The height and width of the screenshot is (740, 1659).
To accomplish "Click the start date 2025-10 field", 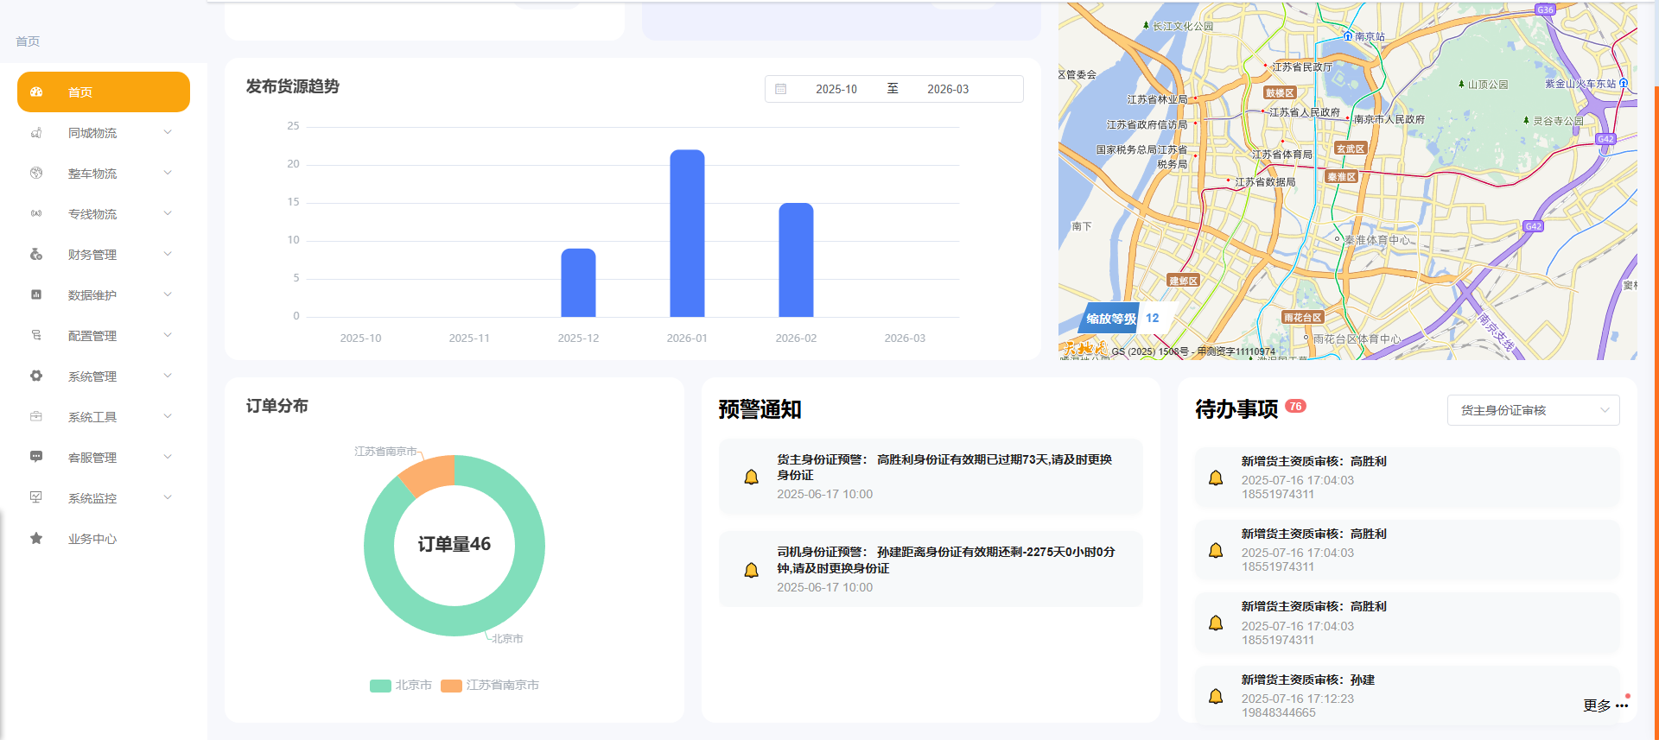I will tap(836, 89).
